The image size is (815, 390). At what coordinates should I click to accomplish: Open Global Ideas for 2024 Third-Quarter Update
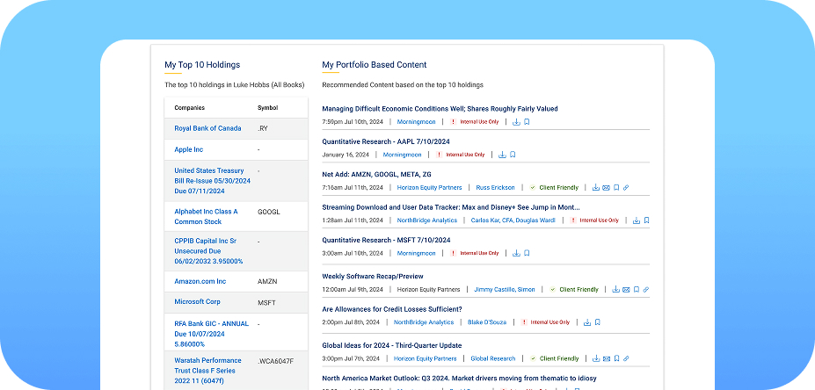(392, 346)
